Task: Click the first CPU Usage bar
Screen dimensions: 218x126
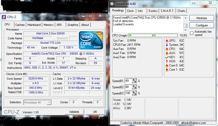Action: [x=140, y=35]
